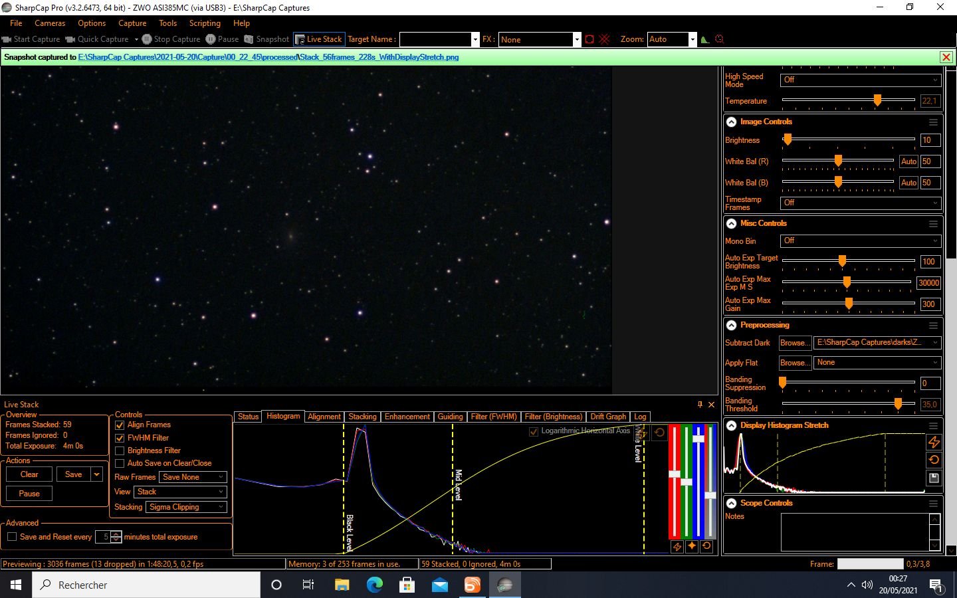The image size is (957, 598).
Task: Click the FX selection area icon
Action: click(x=589, y=39)
